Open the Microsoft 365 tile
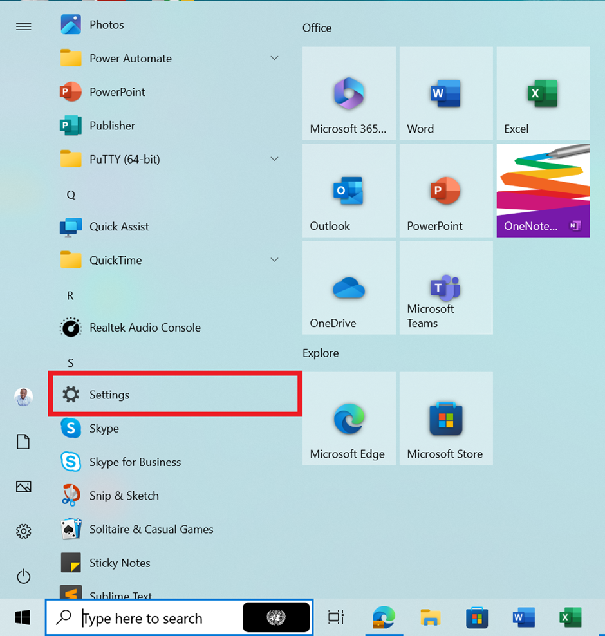 (349, 93)
